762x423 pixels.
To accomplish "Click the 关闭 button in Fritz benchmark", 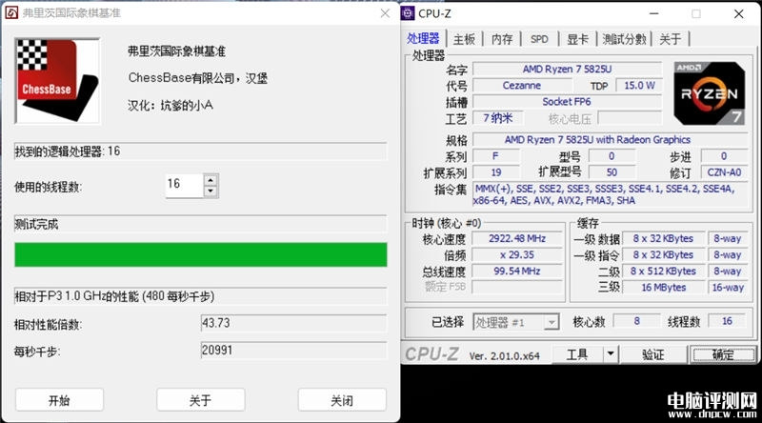I will click(x=342, y=400).
